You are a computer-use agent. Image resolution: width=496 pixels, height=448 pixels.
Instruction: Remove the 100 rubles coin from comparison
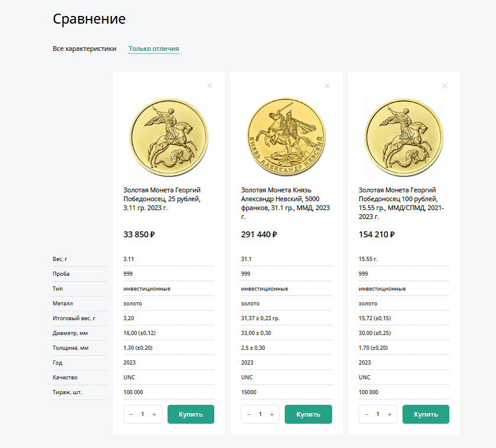click(x=445, y=86)
